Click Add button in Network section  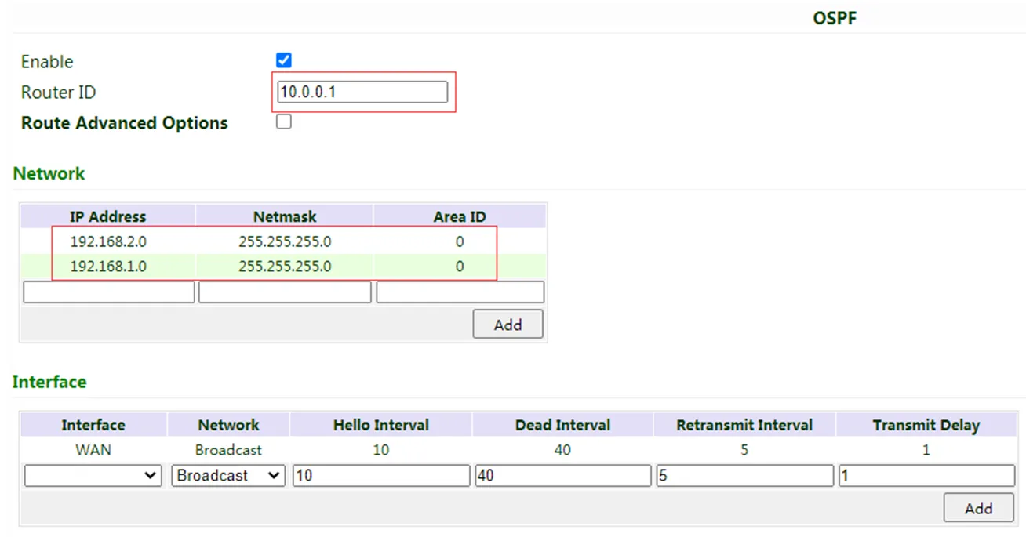point(508,324)
